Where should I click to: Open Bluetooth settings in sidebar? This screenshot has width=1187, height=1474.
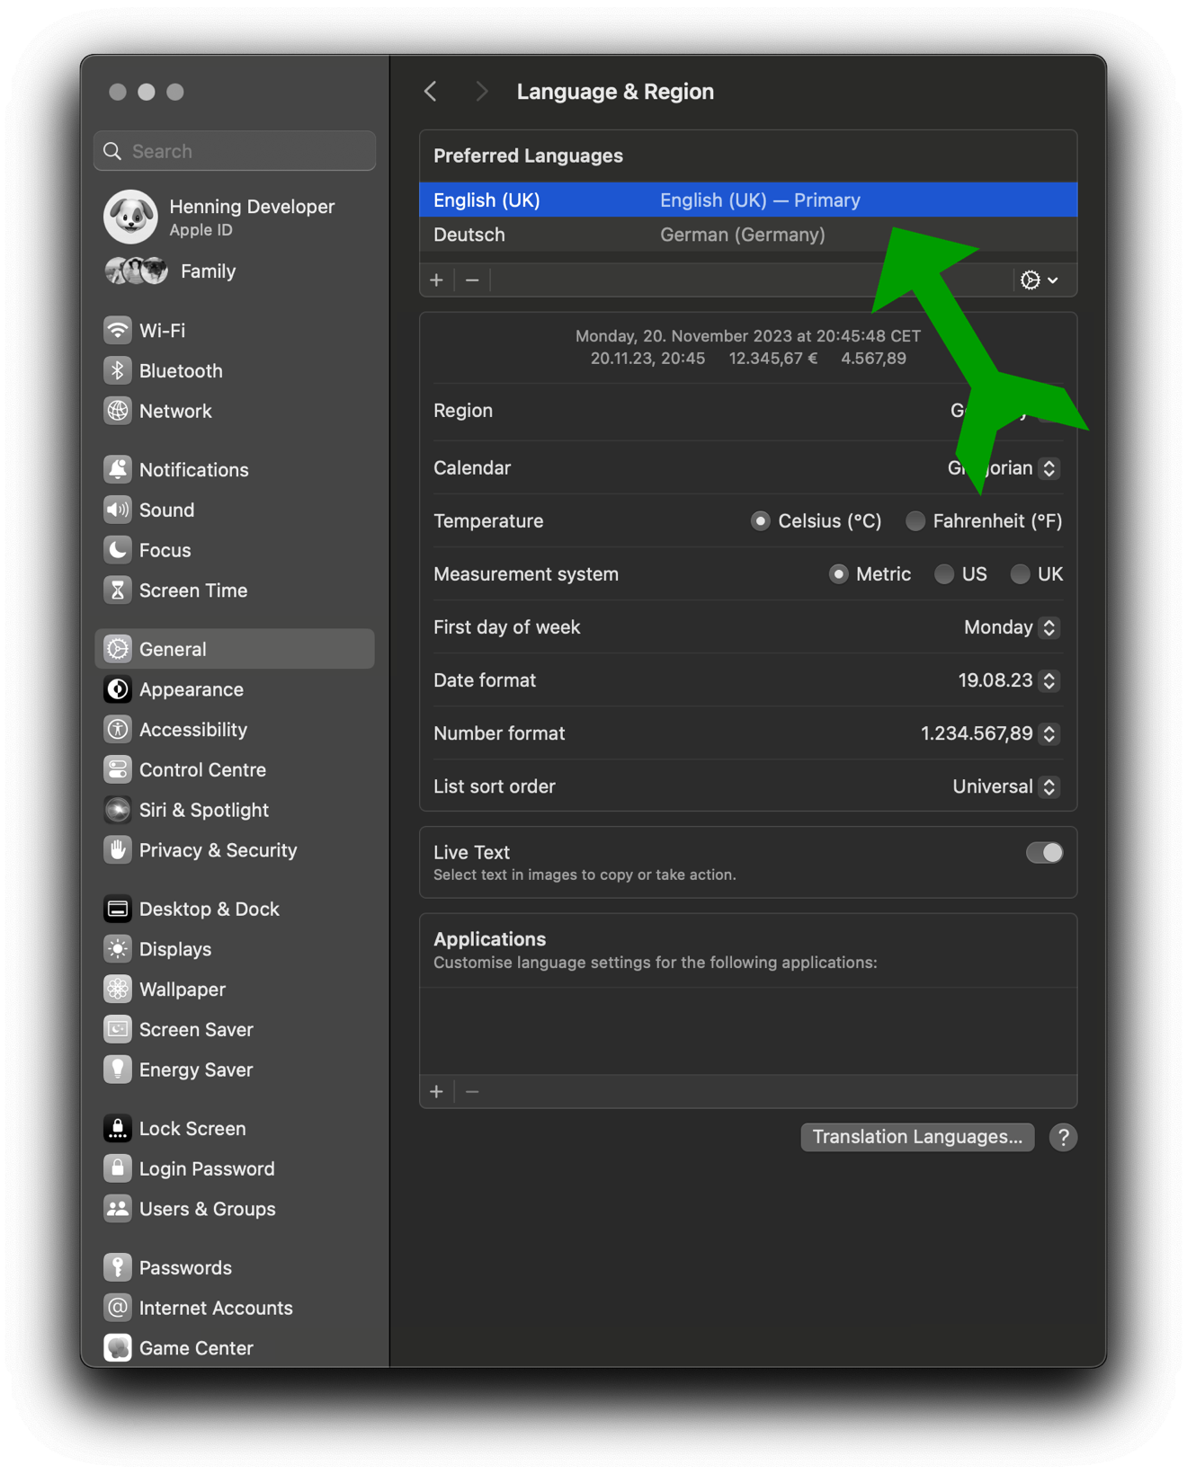pyautogui.click(x=180, y=371)
